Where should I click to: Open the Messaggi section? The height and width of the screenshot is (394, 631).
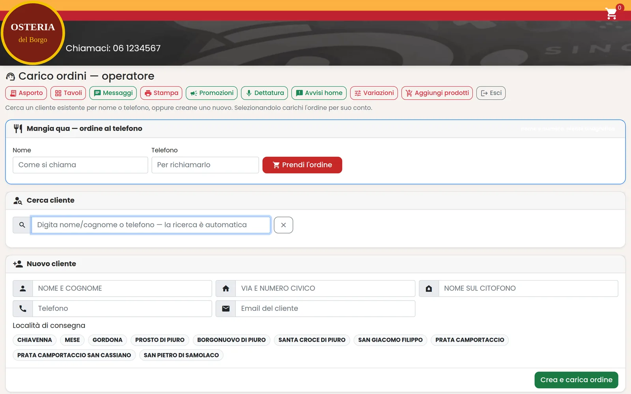[x=113, y=93]
